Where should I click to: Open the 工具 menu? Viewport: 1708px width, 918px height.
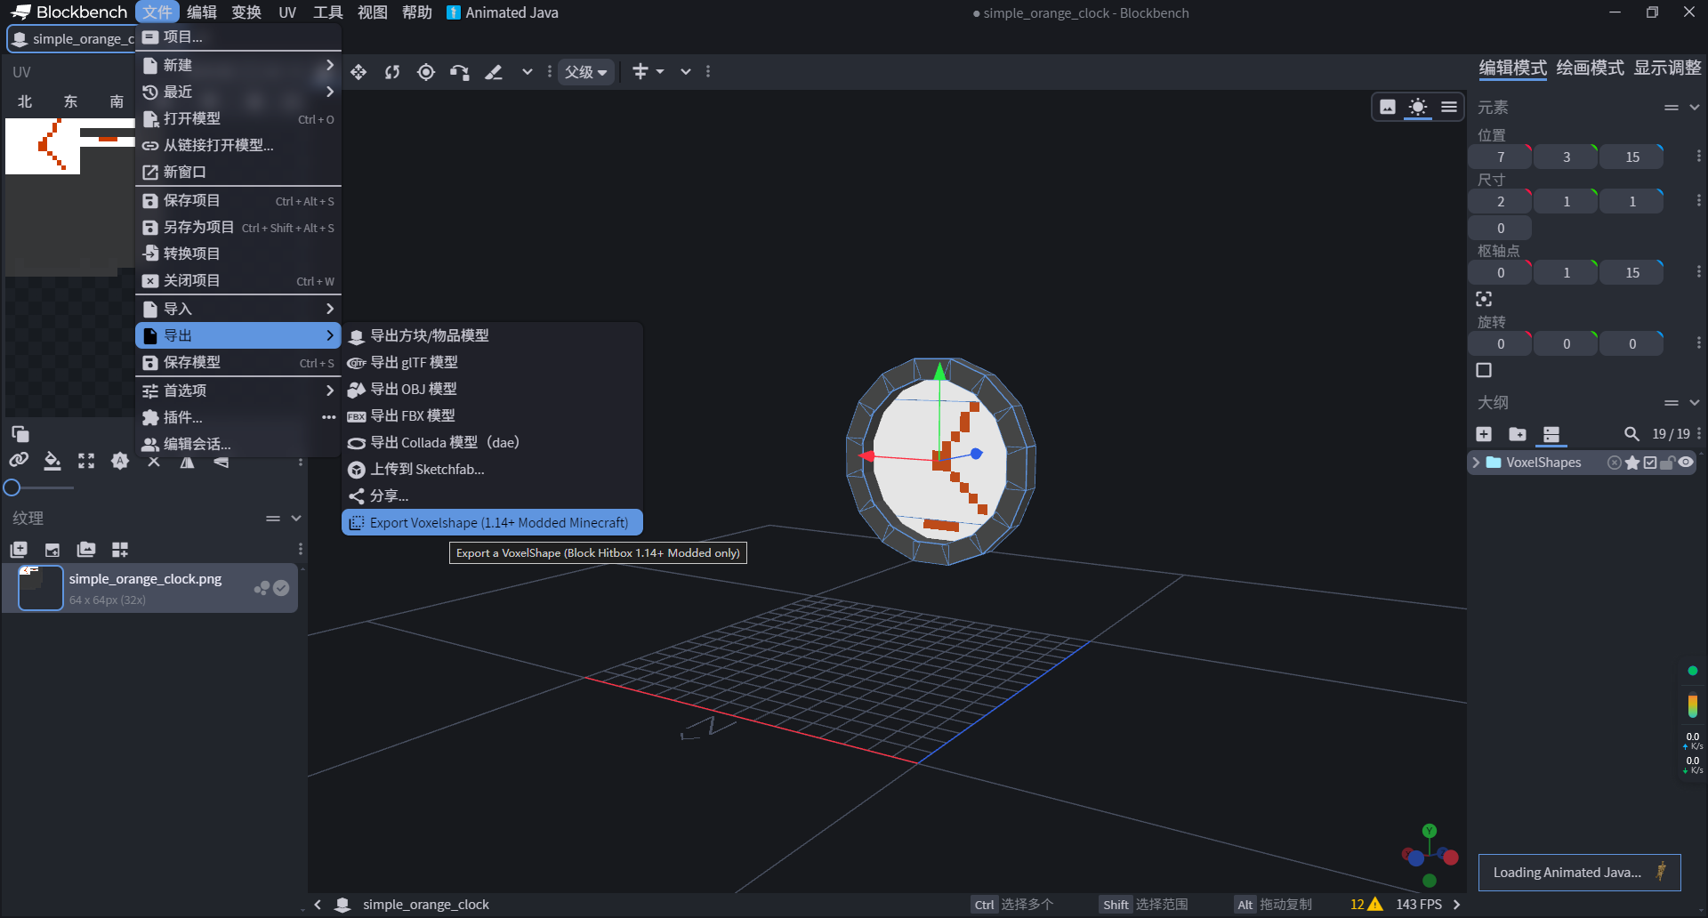[328, 12]
